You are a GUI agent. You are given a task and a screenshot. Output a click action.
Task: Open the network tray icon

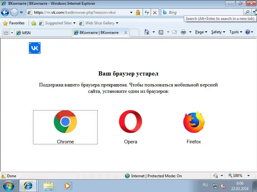[x=215, y=186]
